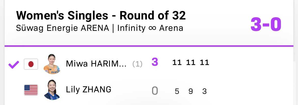Click Harimoto's purple games-won number 3
The height and width of the screenshot is (105, 298).
click(155, 62)
